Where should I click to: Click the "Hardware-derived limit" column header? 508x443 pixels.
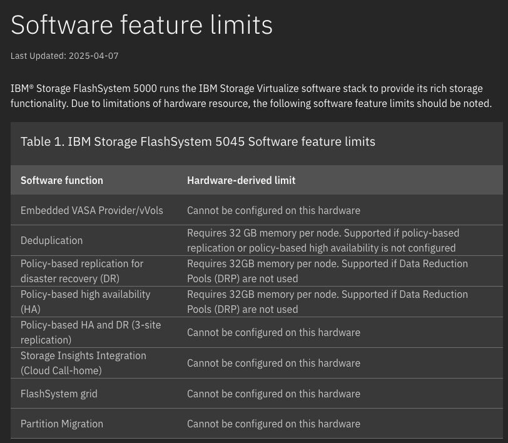click(x=241, y=180)
